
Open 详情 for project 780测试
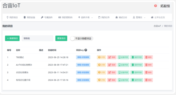click(101, 57)
